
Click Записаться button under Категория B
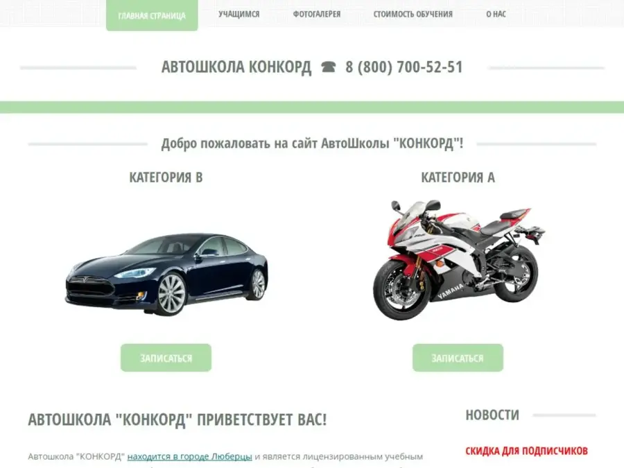(166, 358)
